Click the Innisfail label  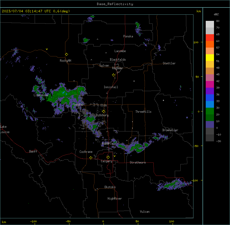coord(111,87)
